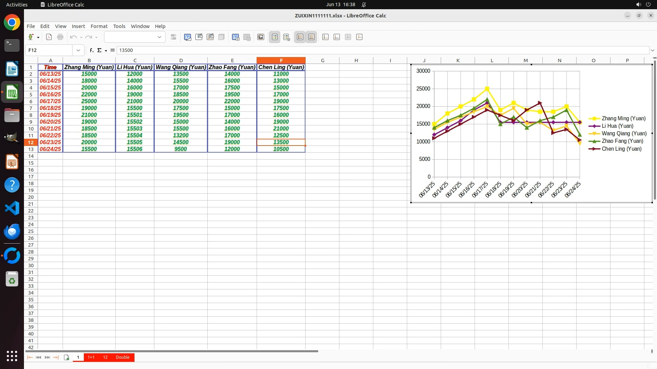Open the Chart Area formatting icon
Viewport: 657px width, 369px height.
199,37
